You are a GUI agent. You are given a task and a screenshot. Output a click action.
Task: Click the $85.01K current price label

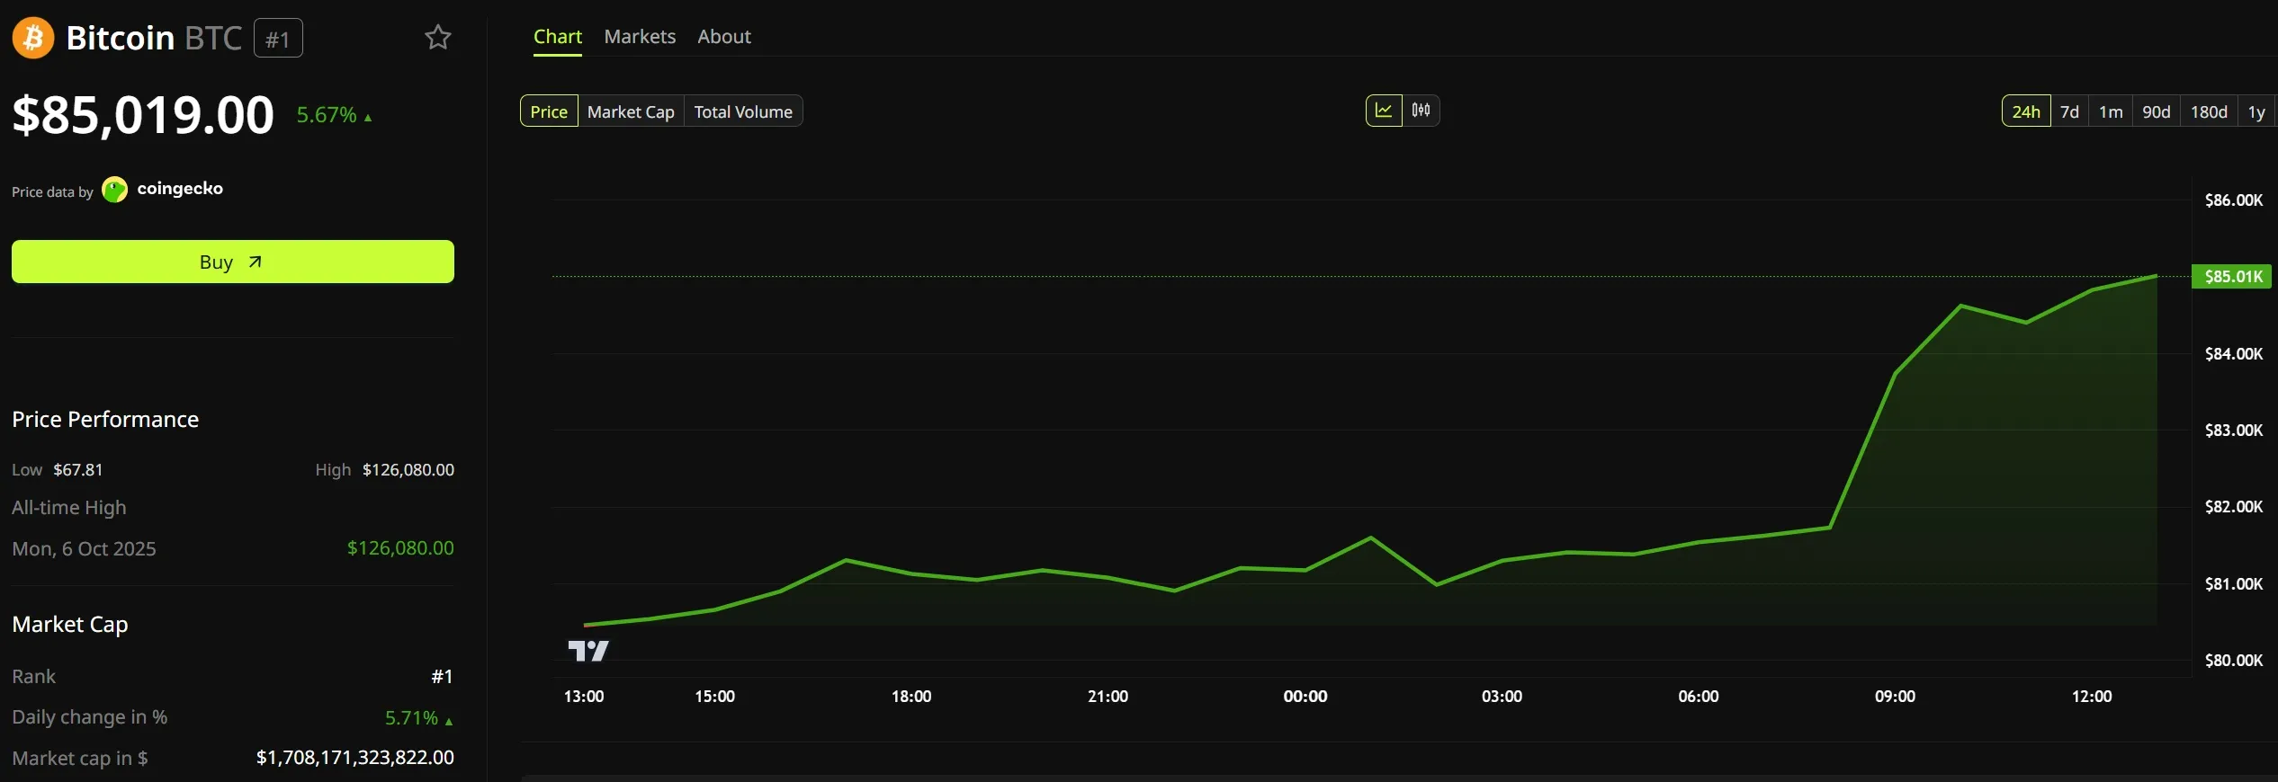2232,277
